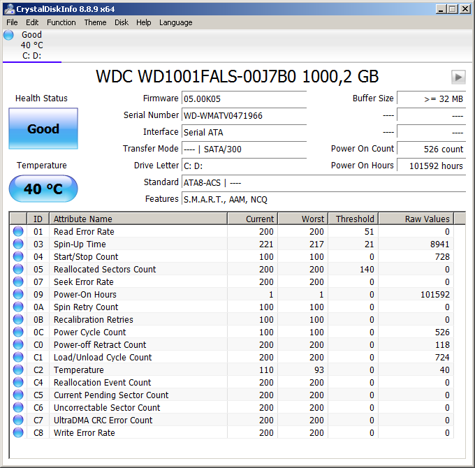The image size is (475, 468).
Task: Click status orb for Current Pending Sector Count
Action: coord(18,395)
